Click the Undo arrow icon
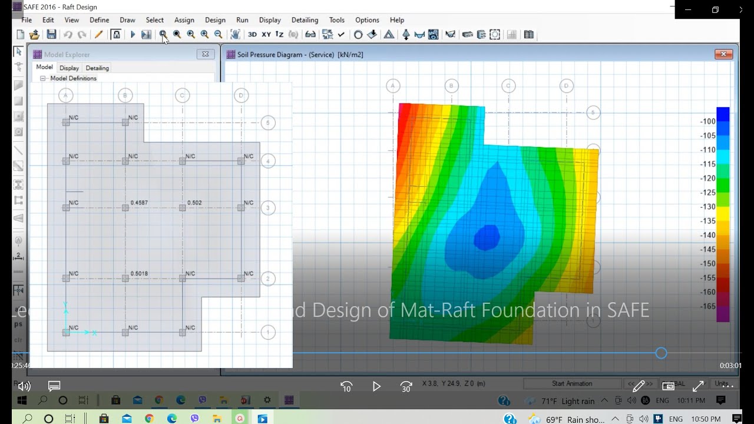 [x=68, y=35]
